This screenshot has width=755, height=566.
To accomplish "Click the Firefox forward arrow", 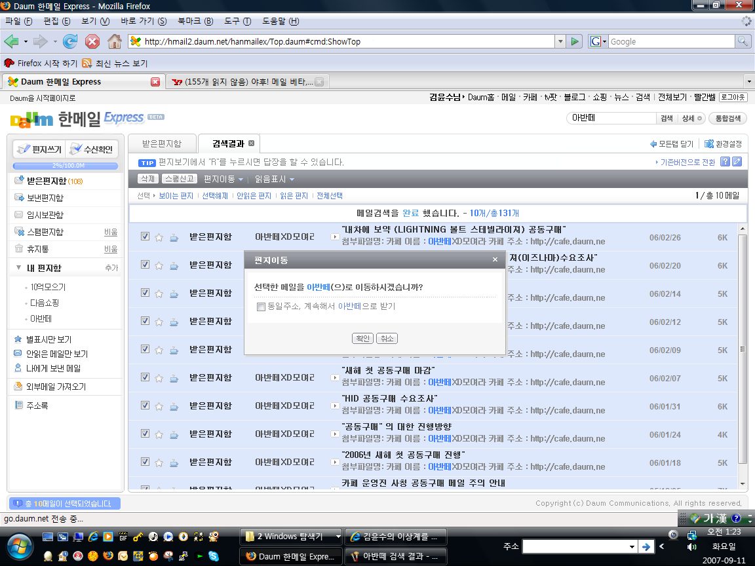I will (41, 41).
